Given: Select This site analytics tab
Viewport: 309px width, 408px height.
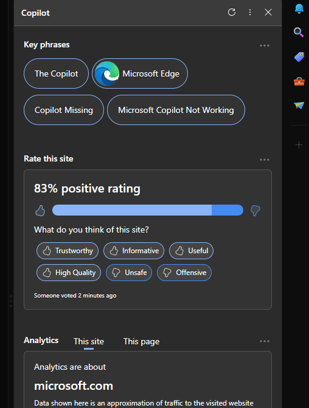Looking at the screenshot, I should pyautogui.click(x=89, y=341).
